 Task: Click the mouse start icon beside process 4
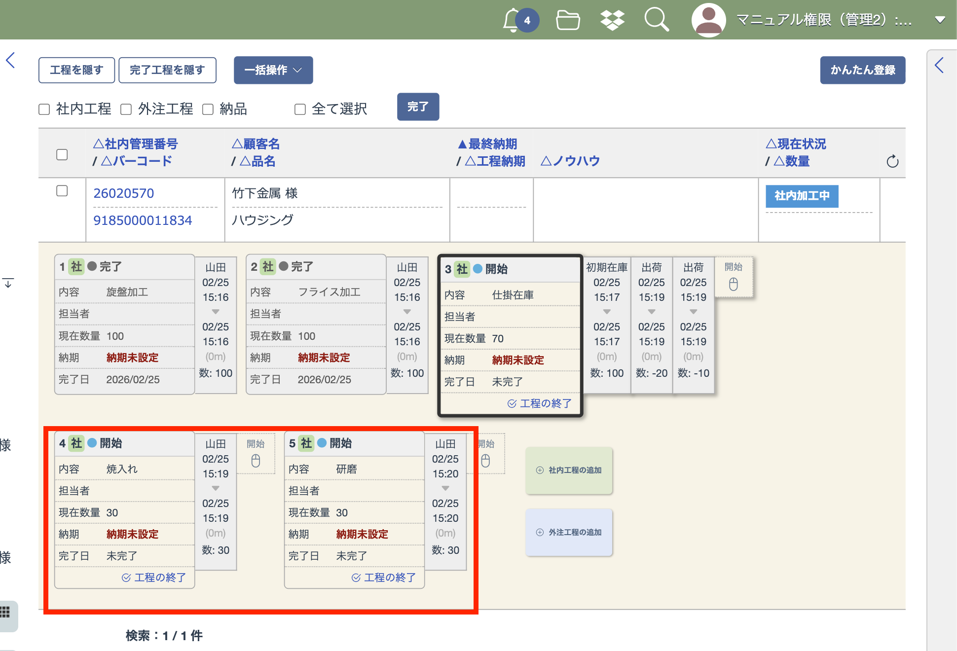click(256, 461)
